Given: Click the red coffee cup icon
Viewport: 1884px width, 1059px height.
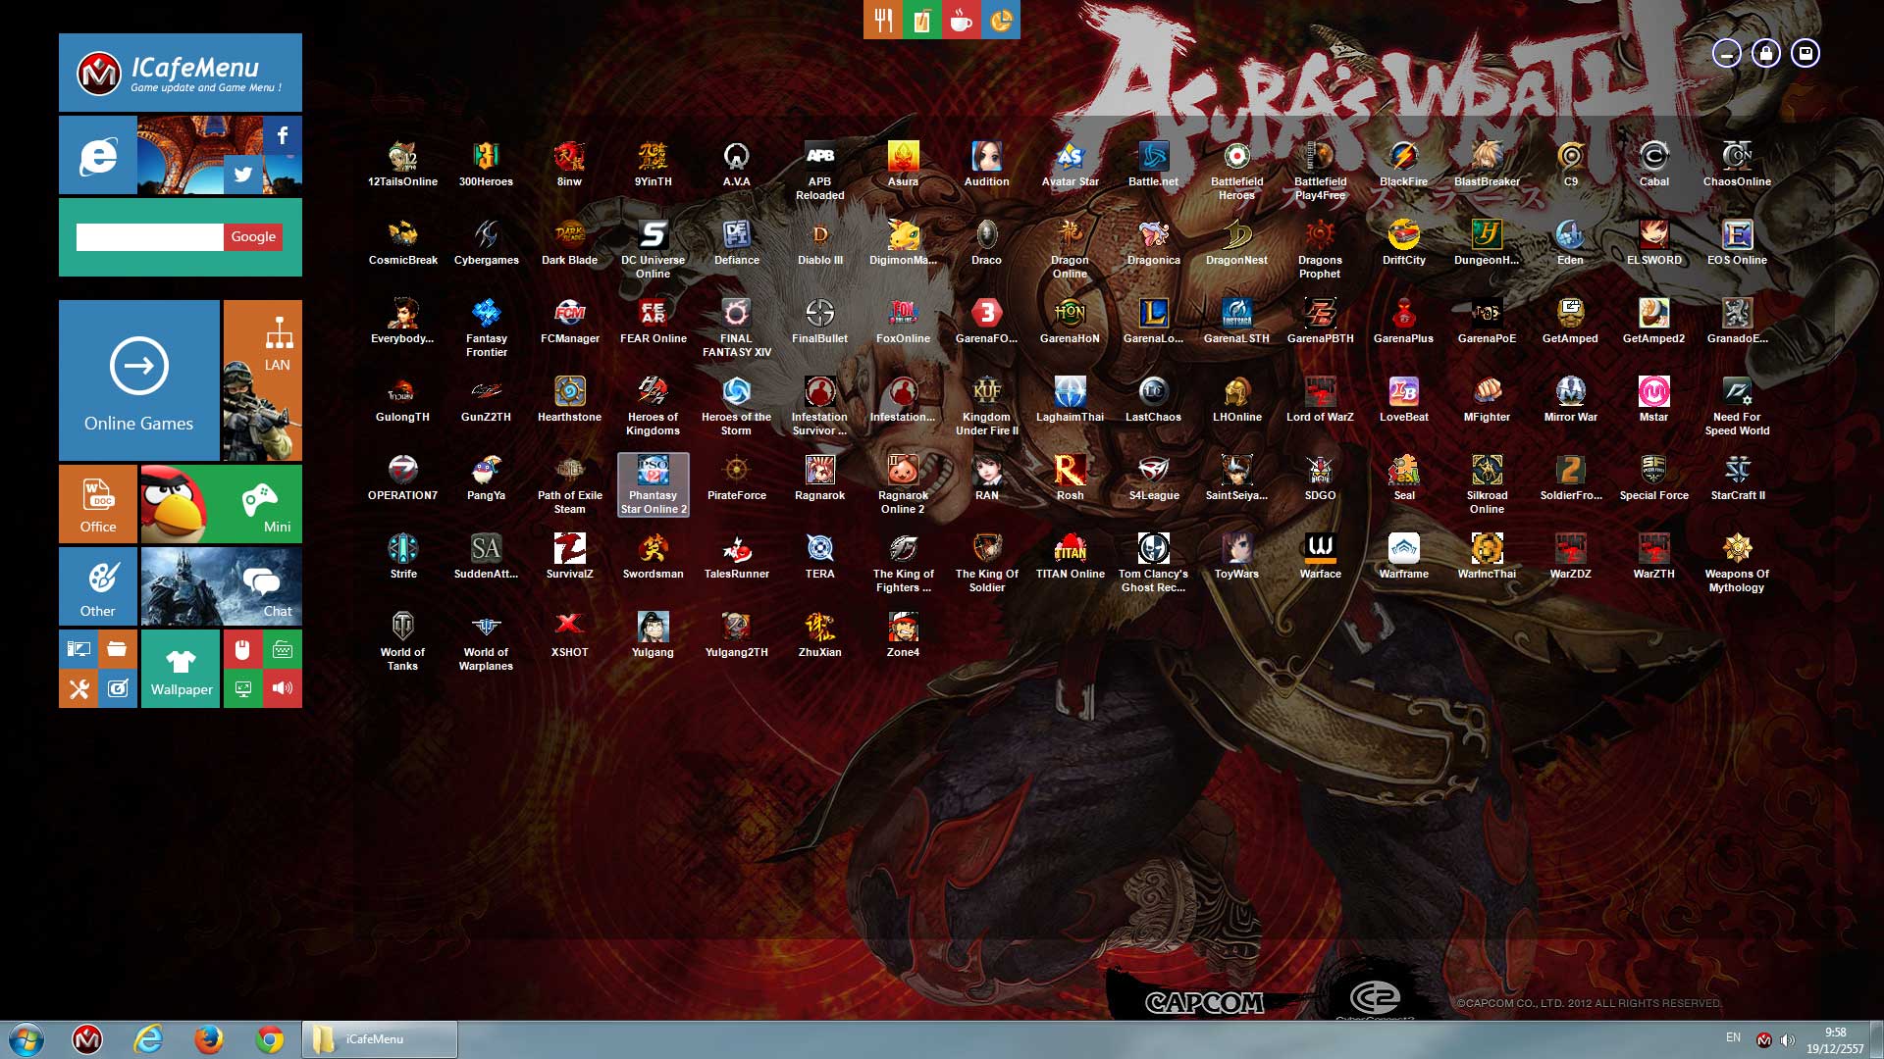Looking at the screenshot, I should point(962,20).
